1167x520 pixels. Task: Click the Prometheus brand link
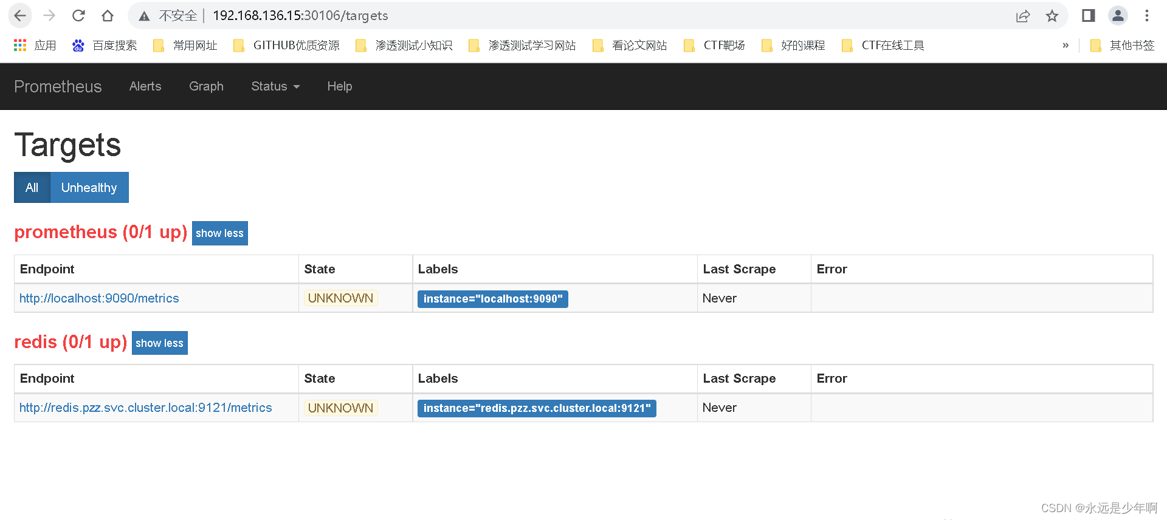pyautogui.click(x=58, y=86)
